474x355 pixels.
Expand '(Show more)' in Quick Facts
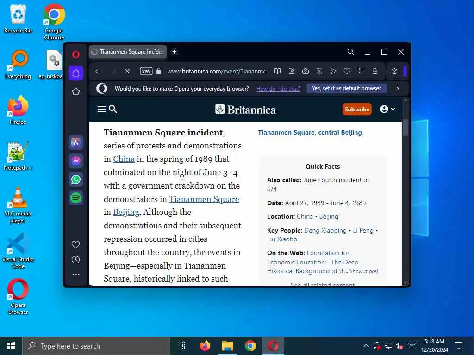click(363, 271)
